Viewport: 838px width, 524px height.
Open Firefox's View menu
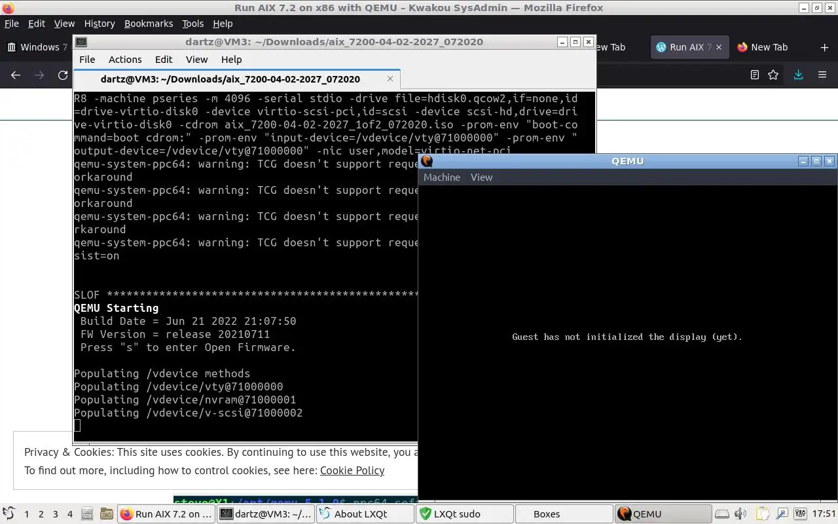point(64,24)
